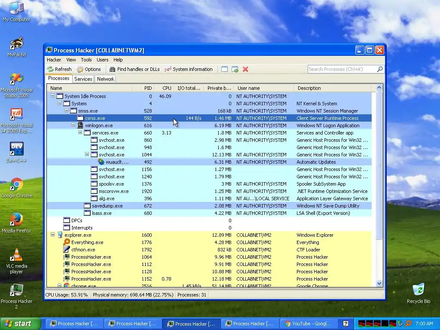The width and height of the screenshot is (440, 330).
Task: Switch to the Services tab
Action: [83, 79]
